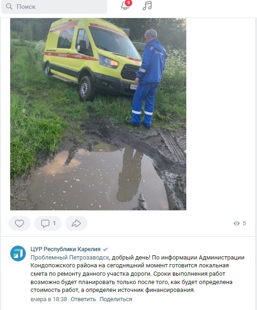Click the comment text about Кондопожского района
Screen dimensions: 257x310
pyautogui.click(x=137, y=274)
